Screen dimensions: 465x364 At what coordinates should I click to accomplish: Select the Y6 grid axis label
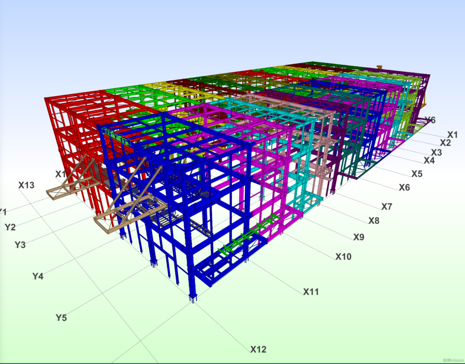[430, 120]
